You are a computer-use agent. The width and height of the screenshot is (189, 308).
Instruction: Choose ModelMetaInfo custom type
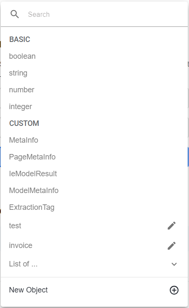[94, 191]
